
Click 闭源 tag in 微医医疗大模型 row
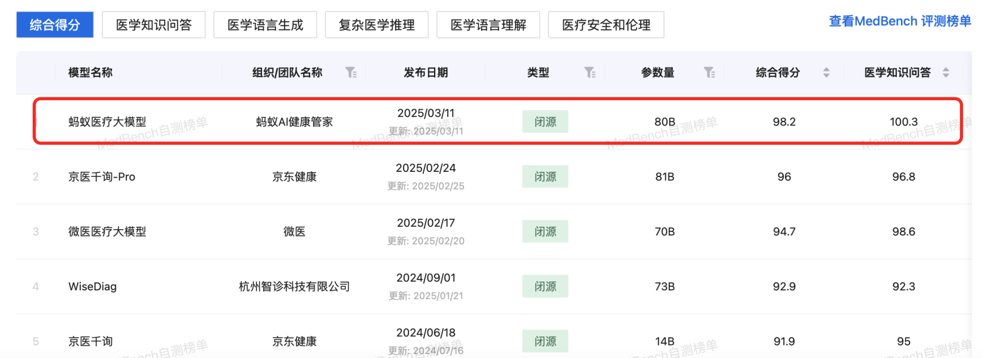click(545, 231)
